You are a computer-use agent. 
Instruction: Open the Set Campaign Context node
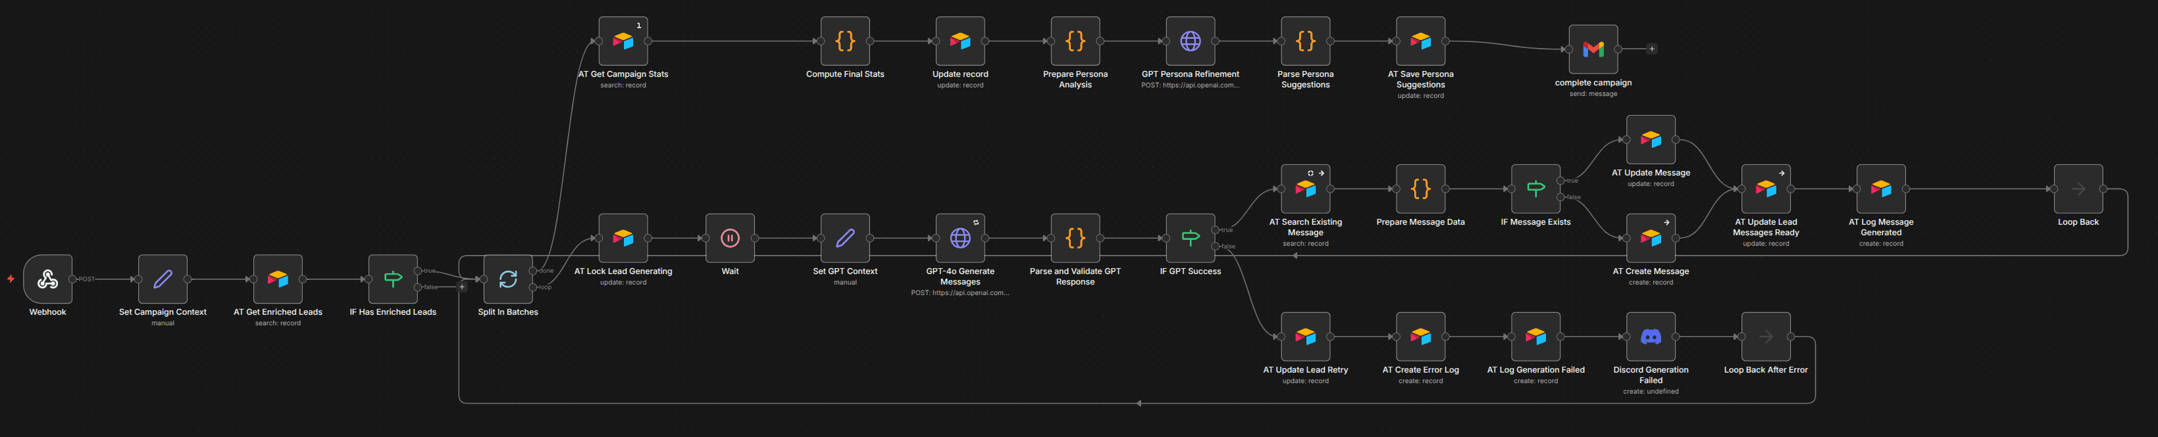(x=163, y=279)
